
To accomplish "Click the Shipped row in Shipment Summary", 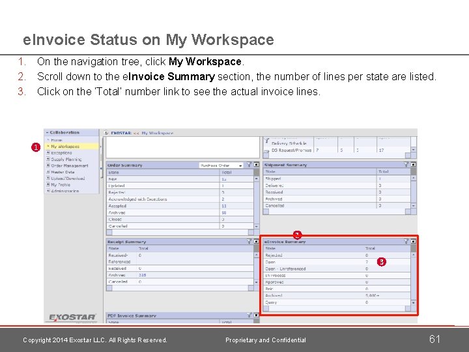I will tap(337, 179).
